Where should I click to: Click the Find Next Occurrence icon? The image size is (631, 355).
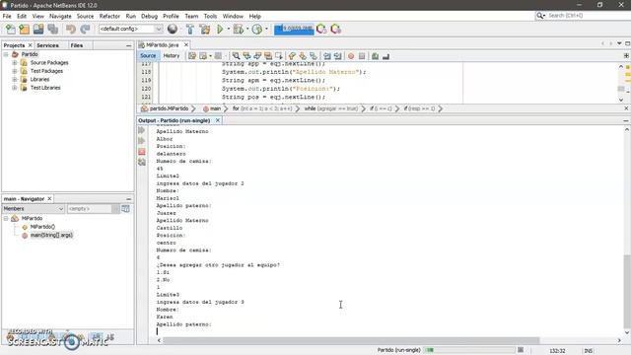tap(257, 56)
